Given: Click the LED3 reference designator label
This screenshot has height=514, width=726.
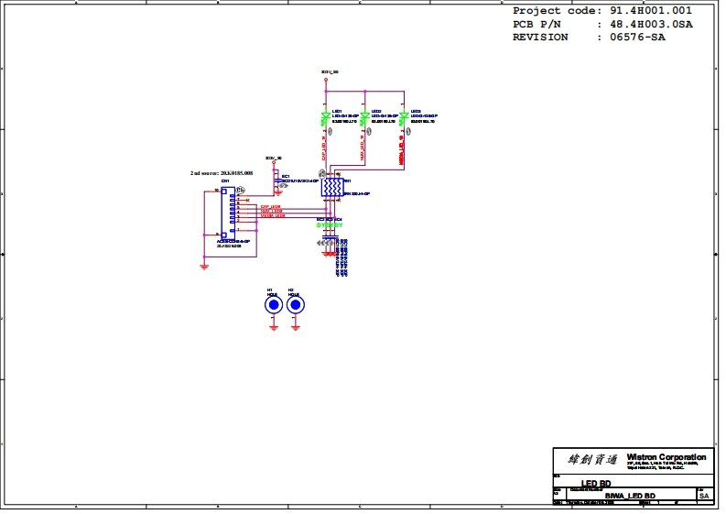Looking at the screenshot, I should (416, 112).
